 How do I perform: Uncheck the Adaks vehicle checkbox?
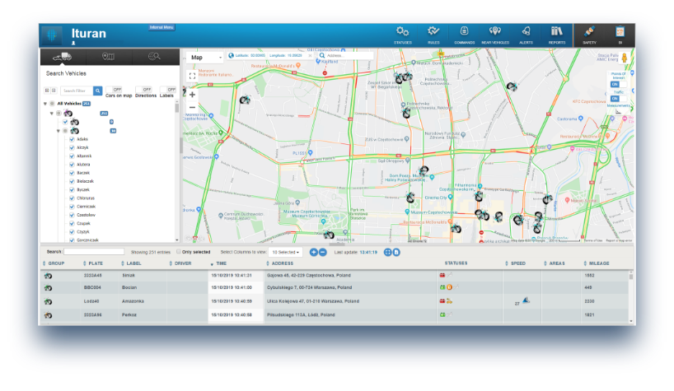(72, 139)
